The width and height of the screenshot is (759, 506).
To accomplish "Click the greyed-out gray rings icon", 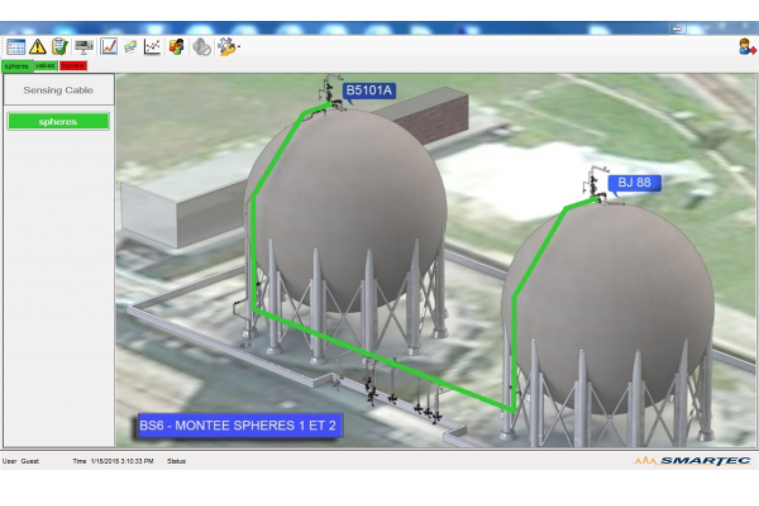I will (202, 47).
